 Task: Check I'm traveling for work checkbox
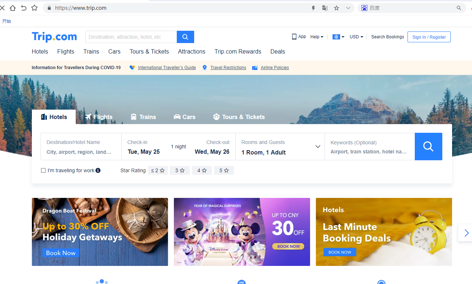(43, 170)
